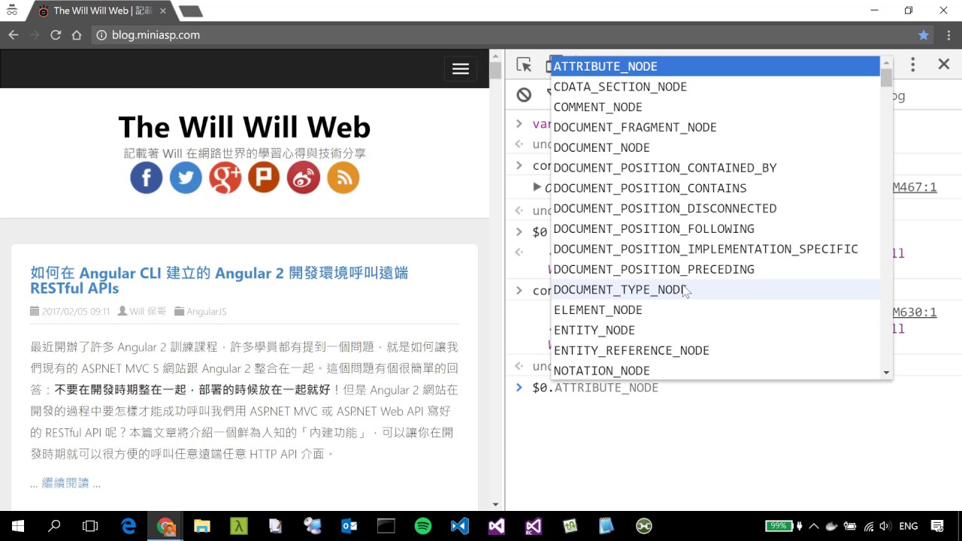Select ELEMENT_NODE suggestion
Screen dimensions: 962x541
tap(715, 310)
